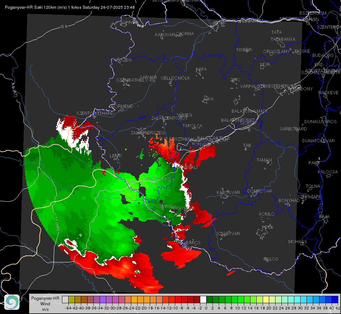The width and height of the screenshot is (341, 314).
Task: Click the KALOCSA city label
Action: [x=328, y=172]
